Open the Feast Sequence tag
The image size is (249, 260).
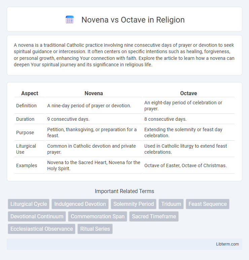pos(208,204)
